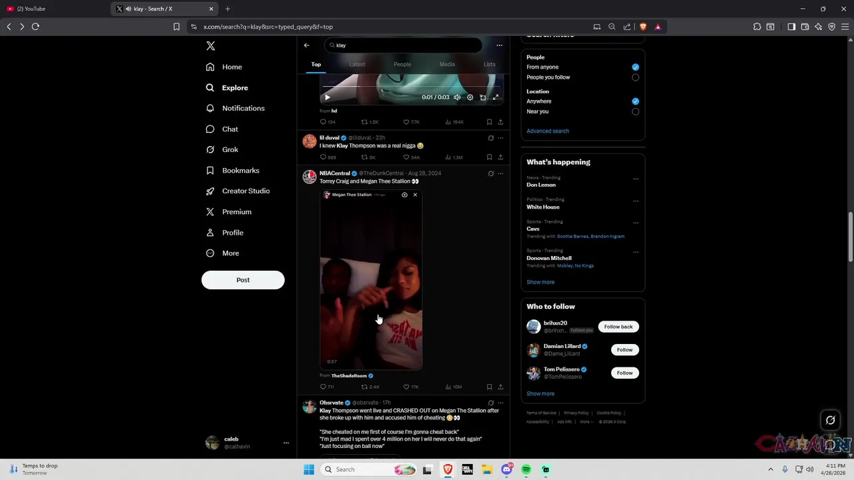Show more trending topics
The height and width of the screenshot is (480, 854).
coord(540,282)
